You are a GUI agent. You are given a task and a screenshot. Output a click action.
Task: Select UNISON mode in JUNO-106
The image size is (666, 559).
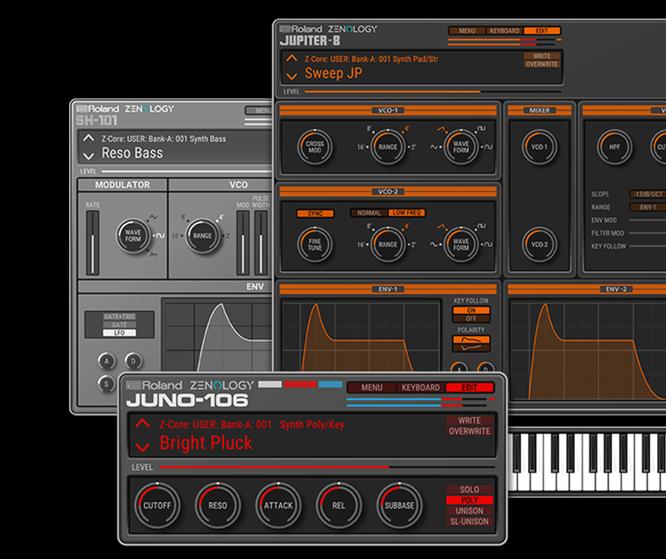click(x=470, y=511)
